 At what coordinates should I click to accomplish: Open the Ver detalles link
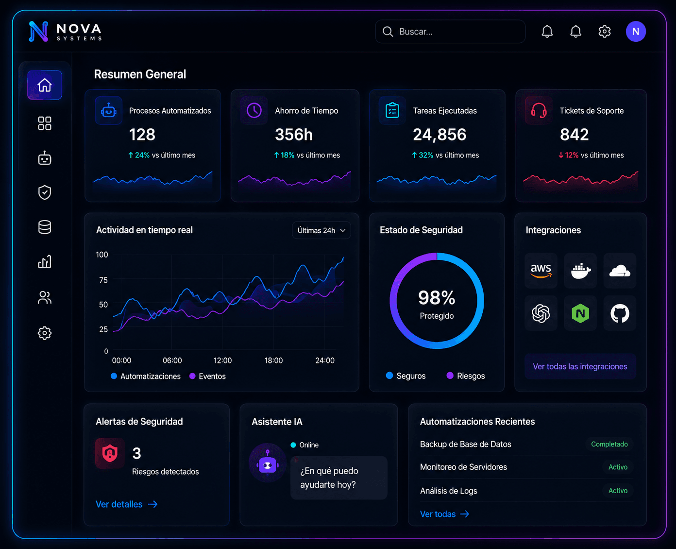(127, 504)
